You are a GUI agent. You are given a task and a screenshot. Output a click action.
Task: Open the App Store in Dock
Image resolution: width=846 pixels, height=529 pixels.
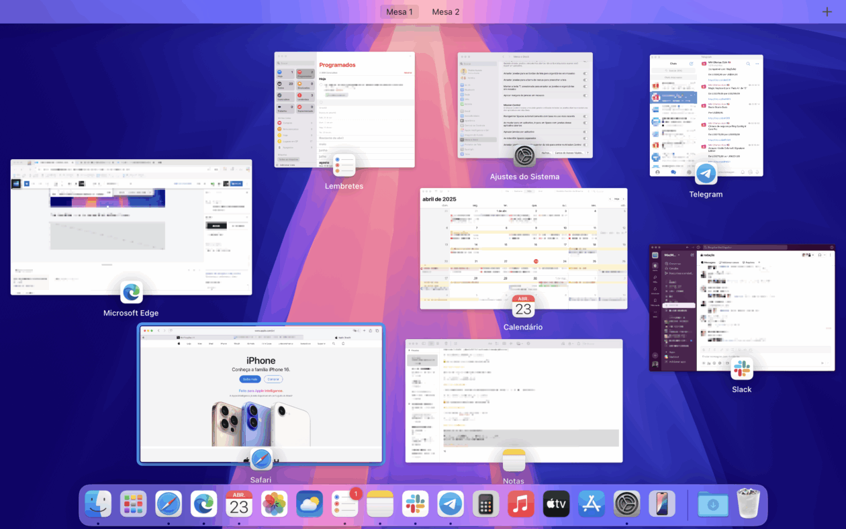point(592,504)
